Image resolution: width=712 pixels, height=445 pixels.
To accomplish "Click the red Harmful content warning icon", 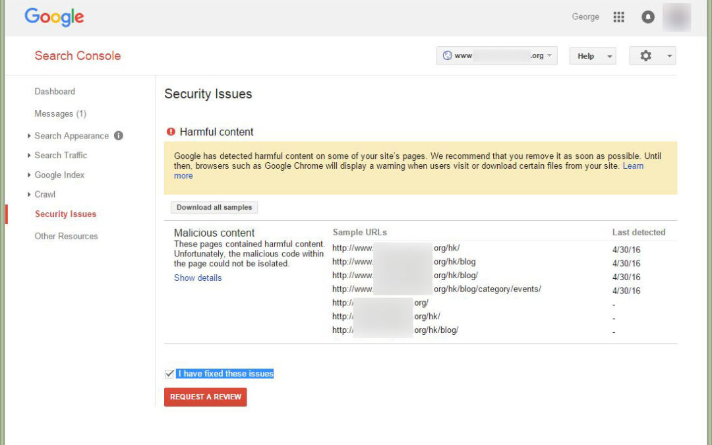I will pyautogui.click(x=171, y=132).
